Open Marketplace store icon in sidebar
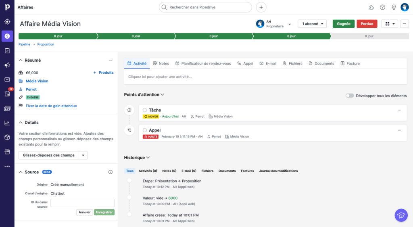The height and width of the screenshot is (227, 413). (7, 152)
